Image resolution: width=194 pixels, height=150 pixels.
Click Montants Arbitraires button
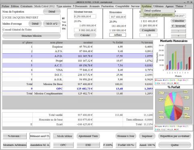pos(15,145)
